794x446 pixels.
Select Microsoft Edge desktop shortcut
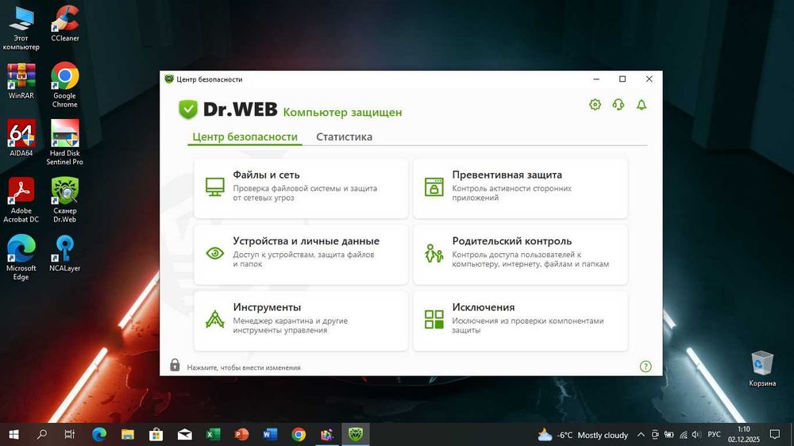(x=21, y=258)
